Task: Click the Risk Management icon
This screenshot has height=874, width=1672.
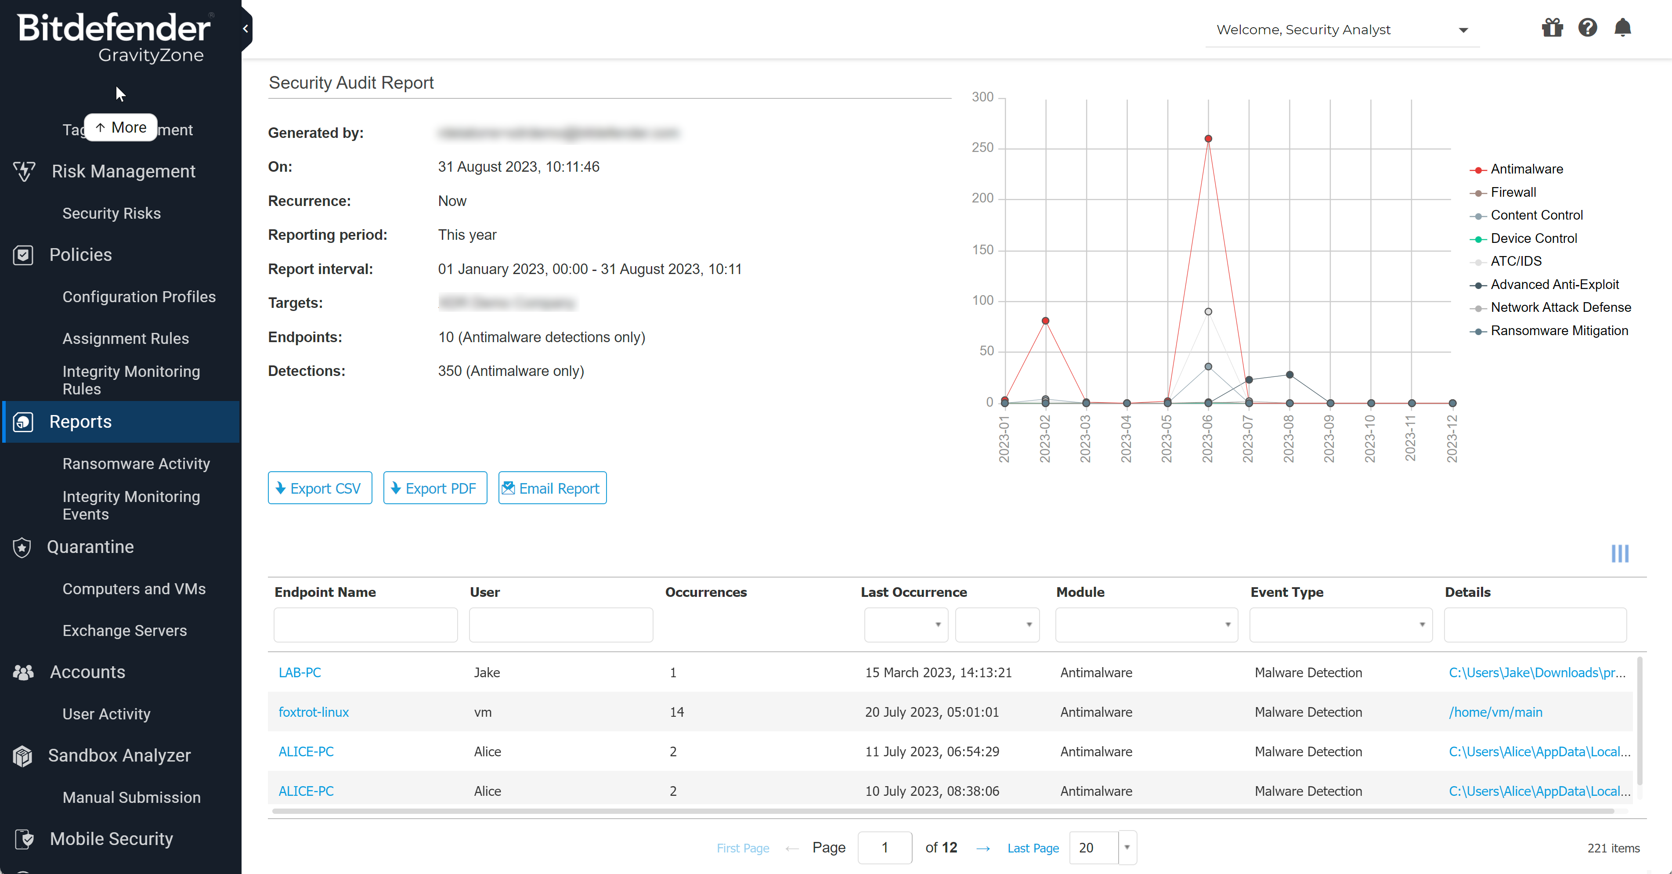Action: [24, 171]
